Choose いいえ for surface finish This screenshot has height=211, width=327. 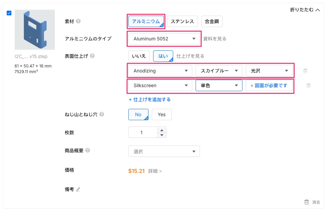point(138,56)
